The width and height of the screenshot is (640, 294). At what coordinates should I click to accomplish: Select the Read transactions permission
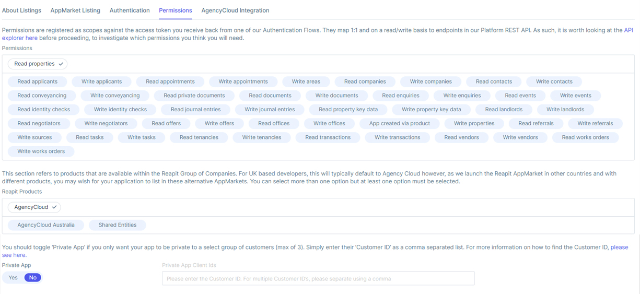pos(328,137)
